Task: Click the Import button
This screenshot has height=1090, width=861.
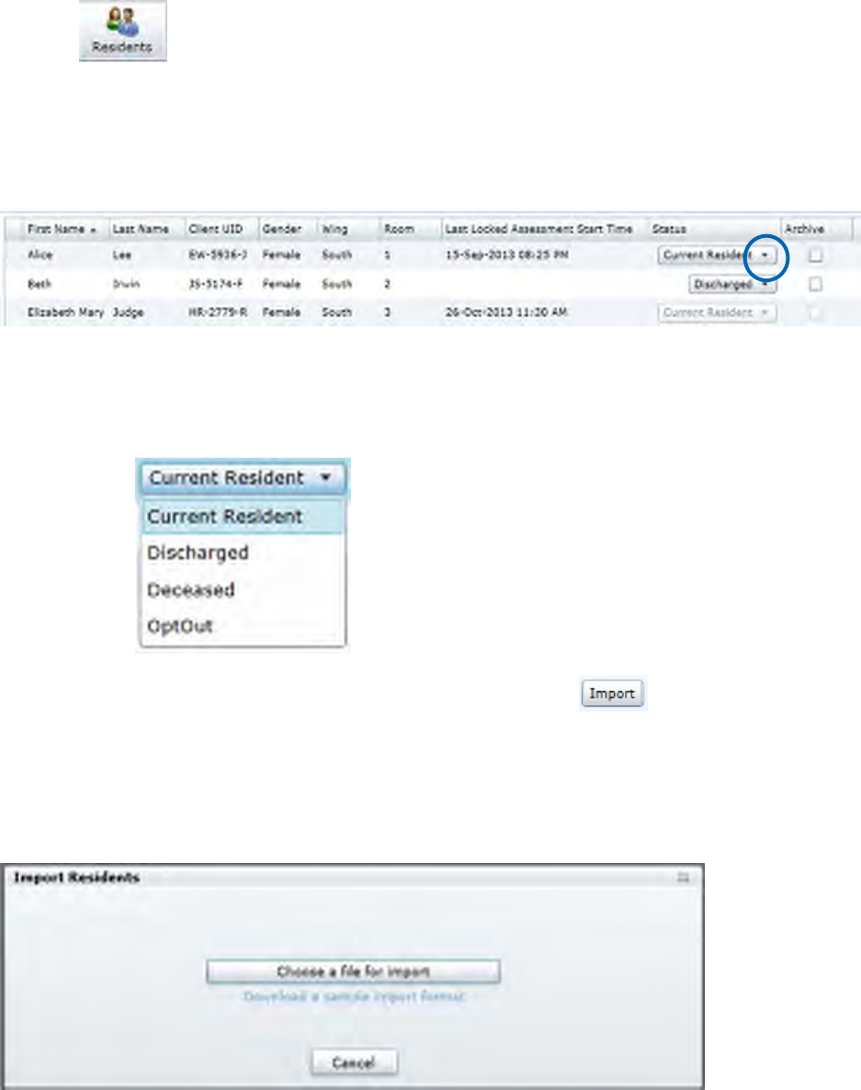Action: pos(612,693)
